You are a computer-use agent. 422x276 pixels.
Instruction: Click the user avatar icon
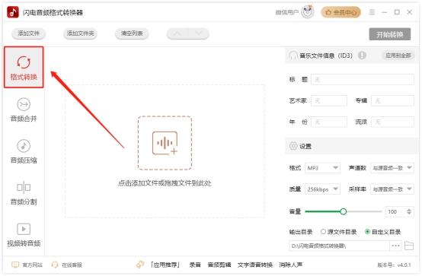tap(308, 12)
